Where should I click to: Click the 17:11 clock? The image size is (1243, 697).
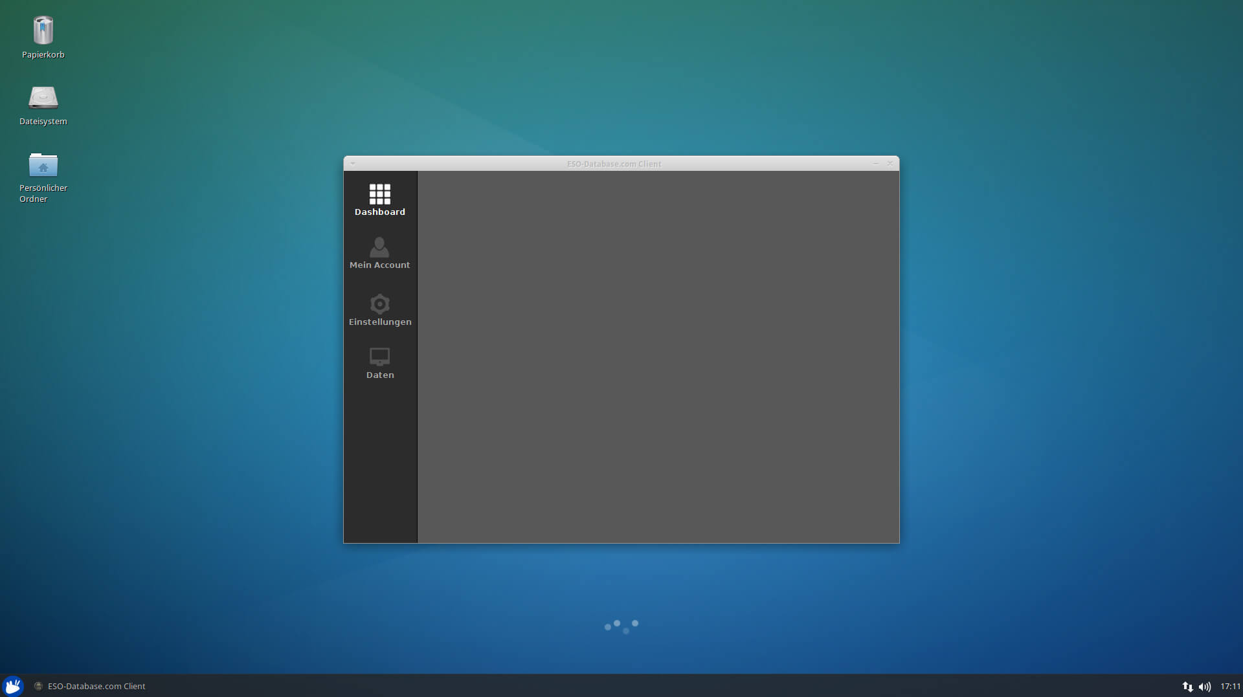1230,687
